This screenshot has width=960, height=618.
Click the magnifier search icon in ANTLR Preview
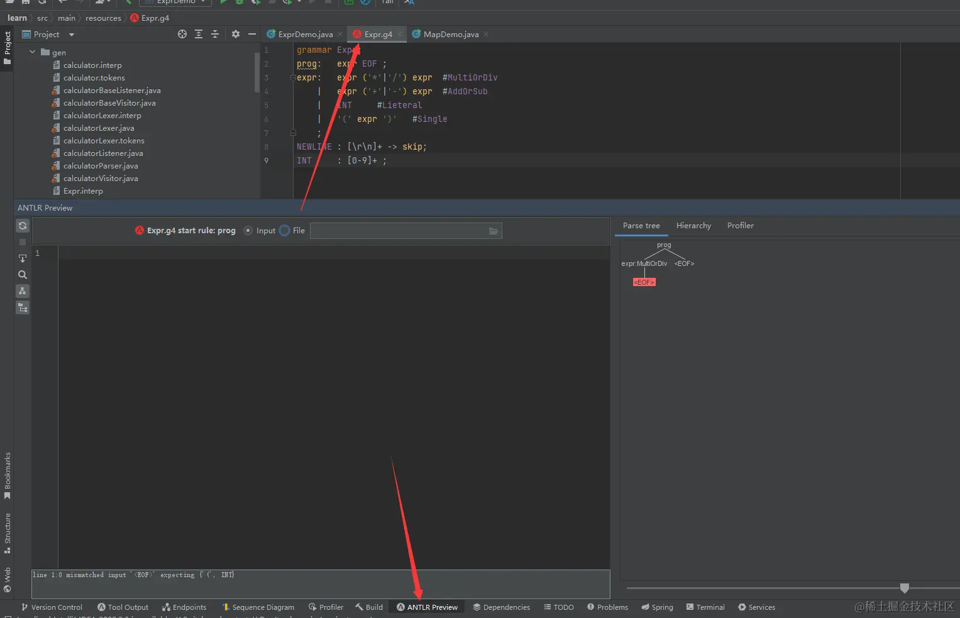(23, 275)
